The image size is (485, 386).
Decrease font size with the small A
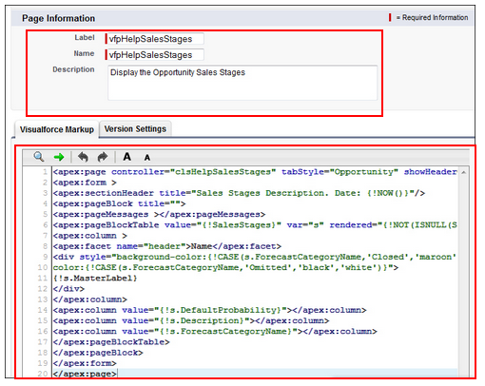[147, 158]
